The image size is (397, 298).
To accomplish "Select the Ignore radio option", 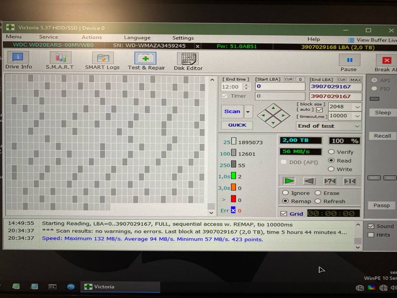I will pyautogui.click(x=286, y=193).
